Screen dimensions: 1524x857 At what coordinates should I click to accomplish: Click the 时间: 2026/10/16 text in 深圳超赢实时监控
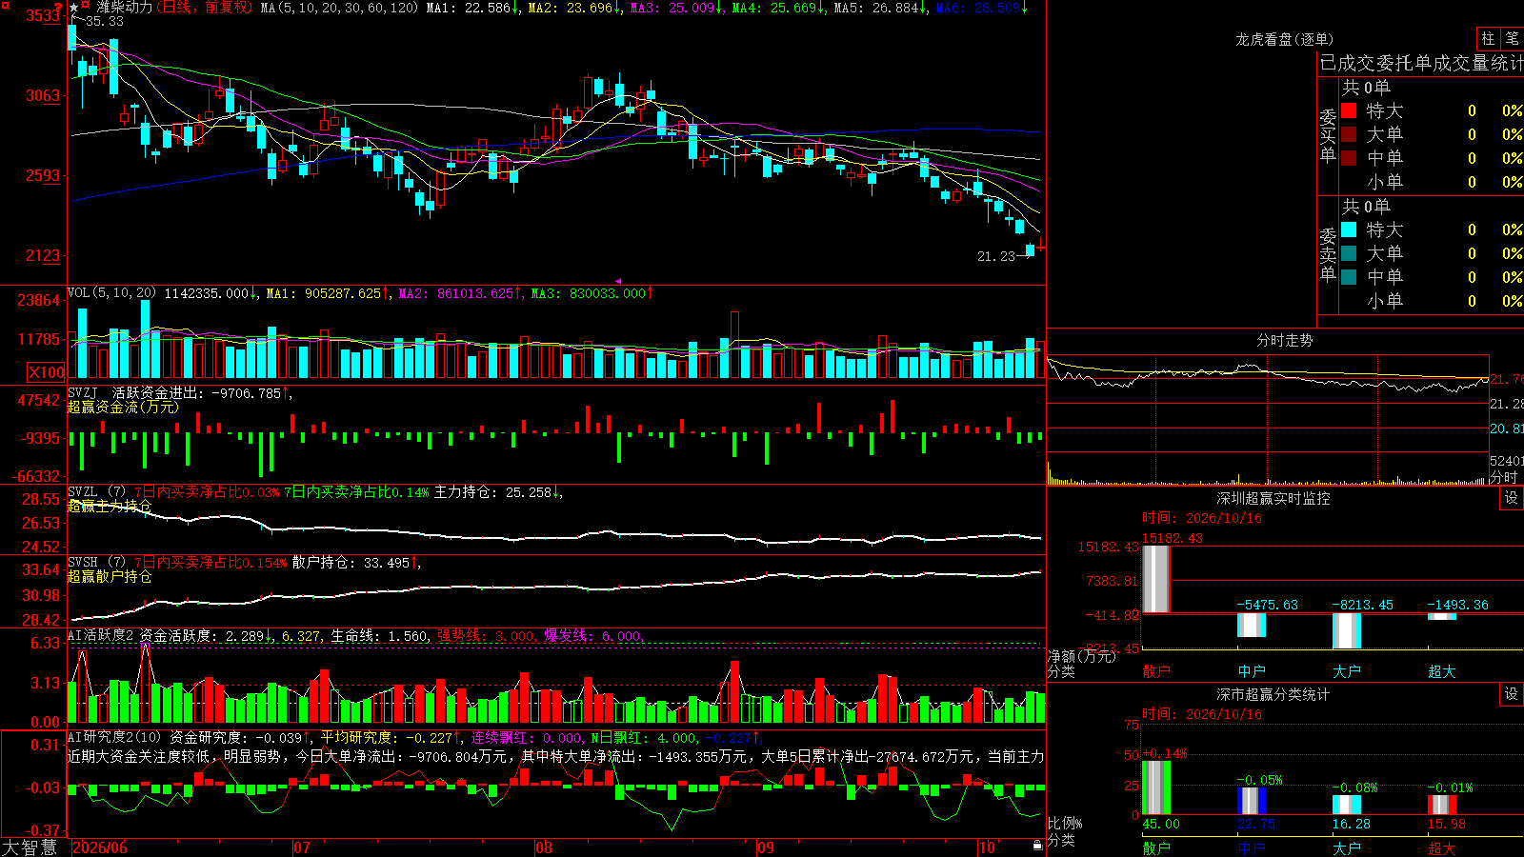tap(1202, 518)
